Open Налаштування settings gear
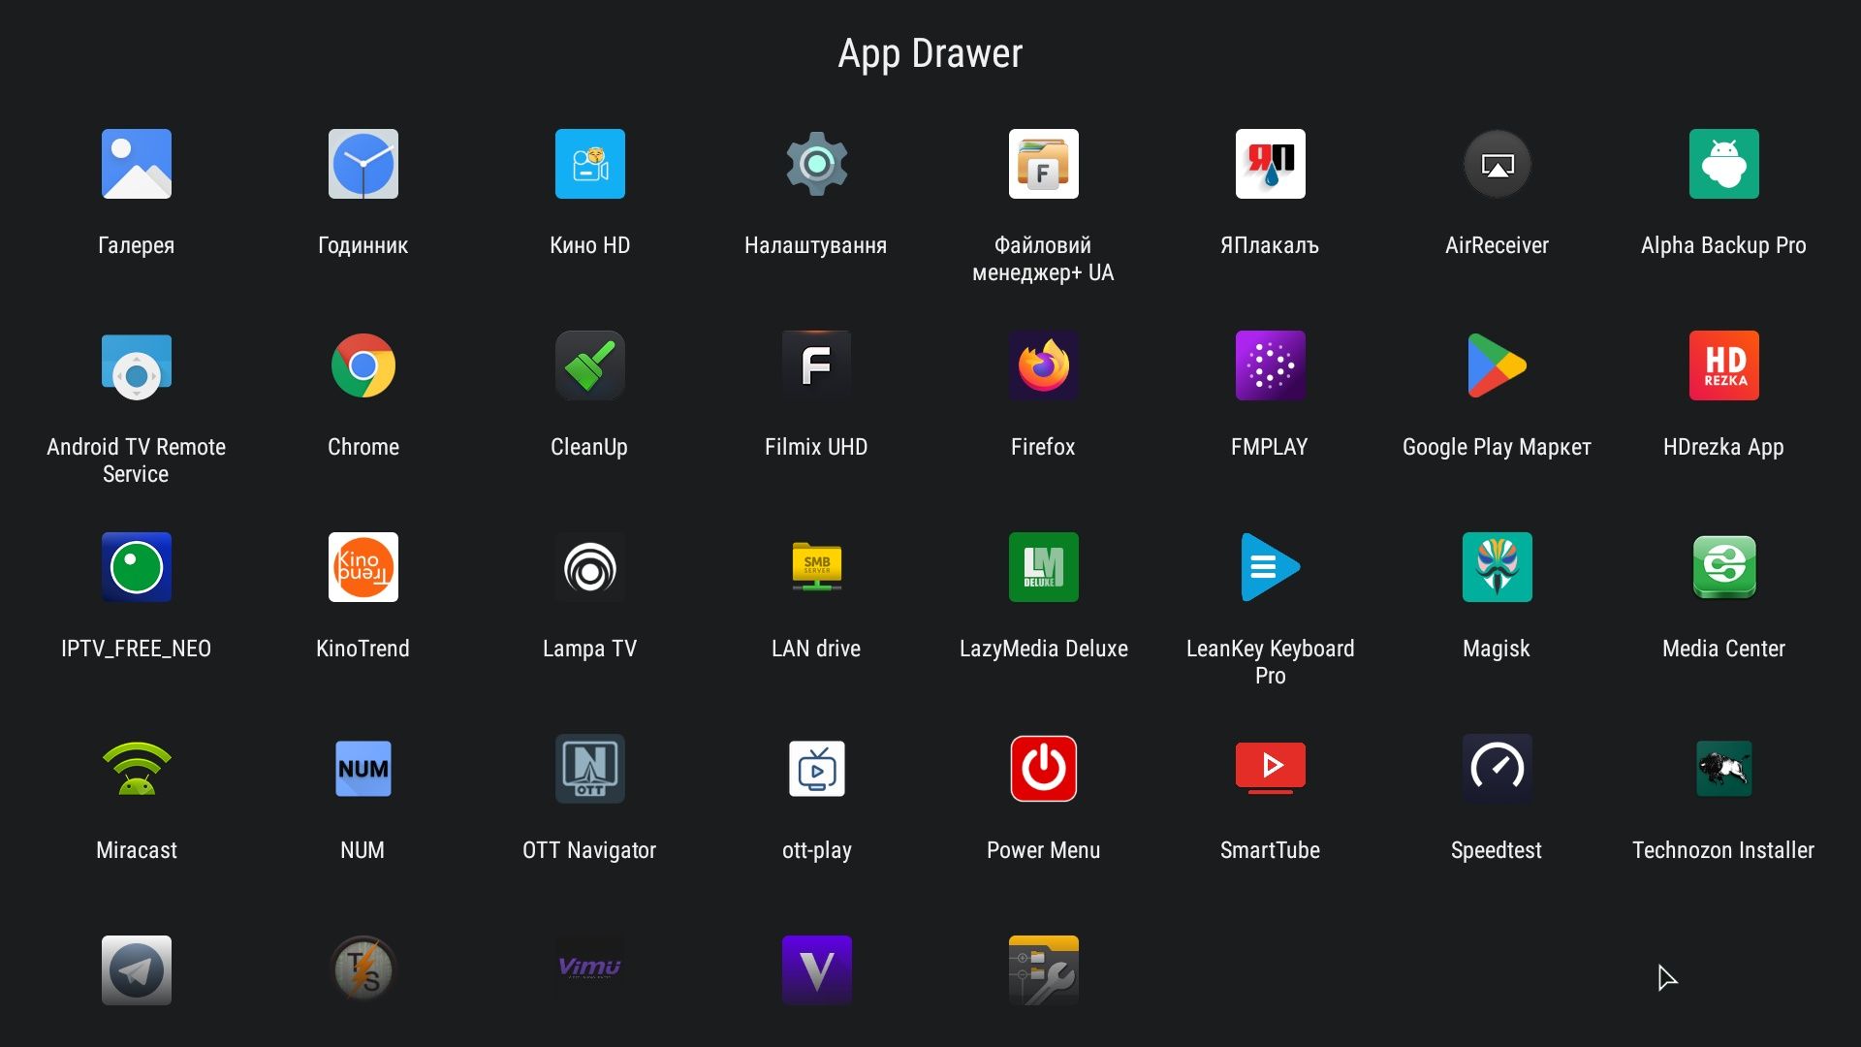Image resolution: width=1861 pixels, height=1047 pixels. pyautogui.click(x=817, y=164)
